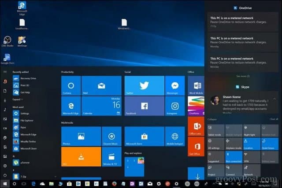Open OneDrive cloud icon on taskbar
Viewport: 282px width, 188px height.
pyautogui.click(x=42, y=184)
